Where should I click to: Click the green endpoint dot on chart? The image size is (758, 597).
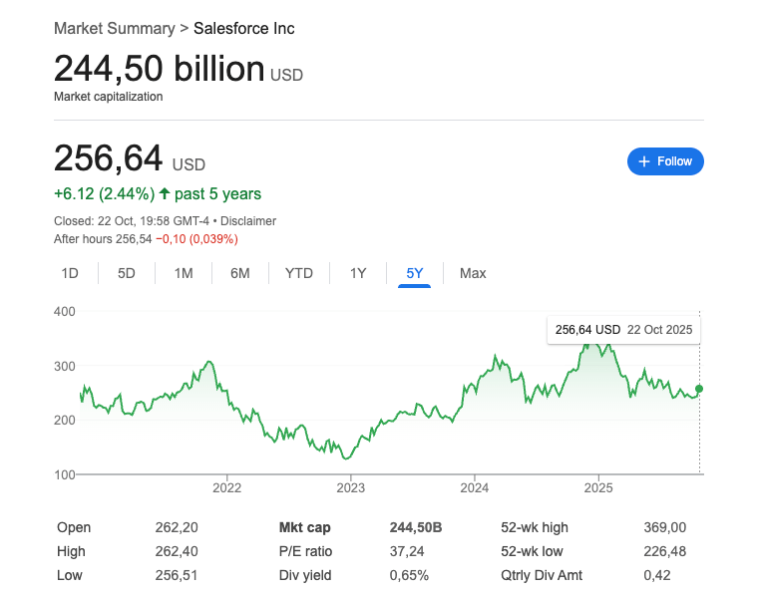pyautogui.click(x=699, y=389)
